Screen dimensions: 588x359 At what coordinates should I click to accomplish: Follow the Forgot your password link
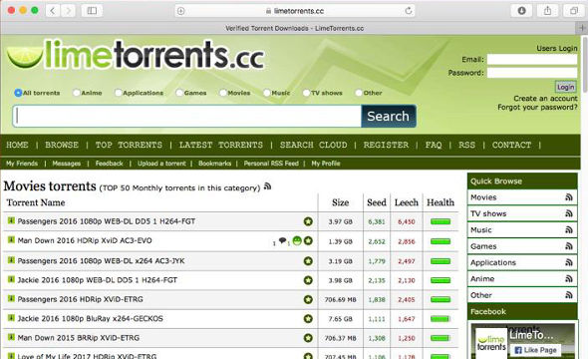coord(537,108)
